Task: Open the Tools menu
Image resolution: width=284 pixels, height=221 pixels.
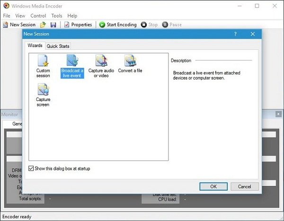Action: coord(57,16)
